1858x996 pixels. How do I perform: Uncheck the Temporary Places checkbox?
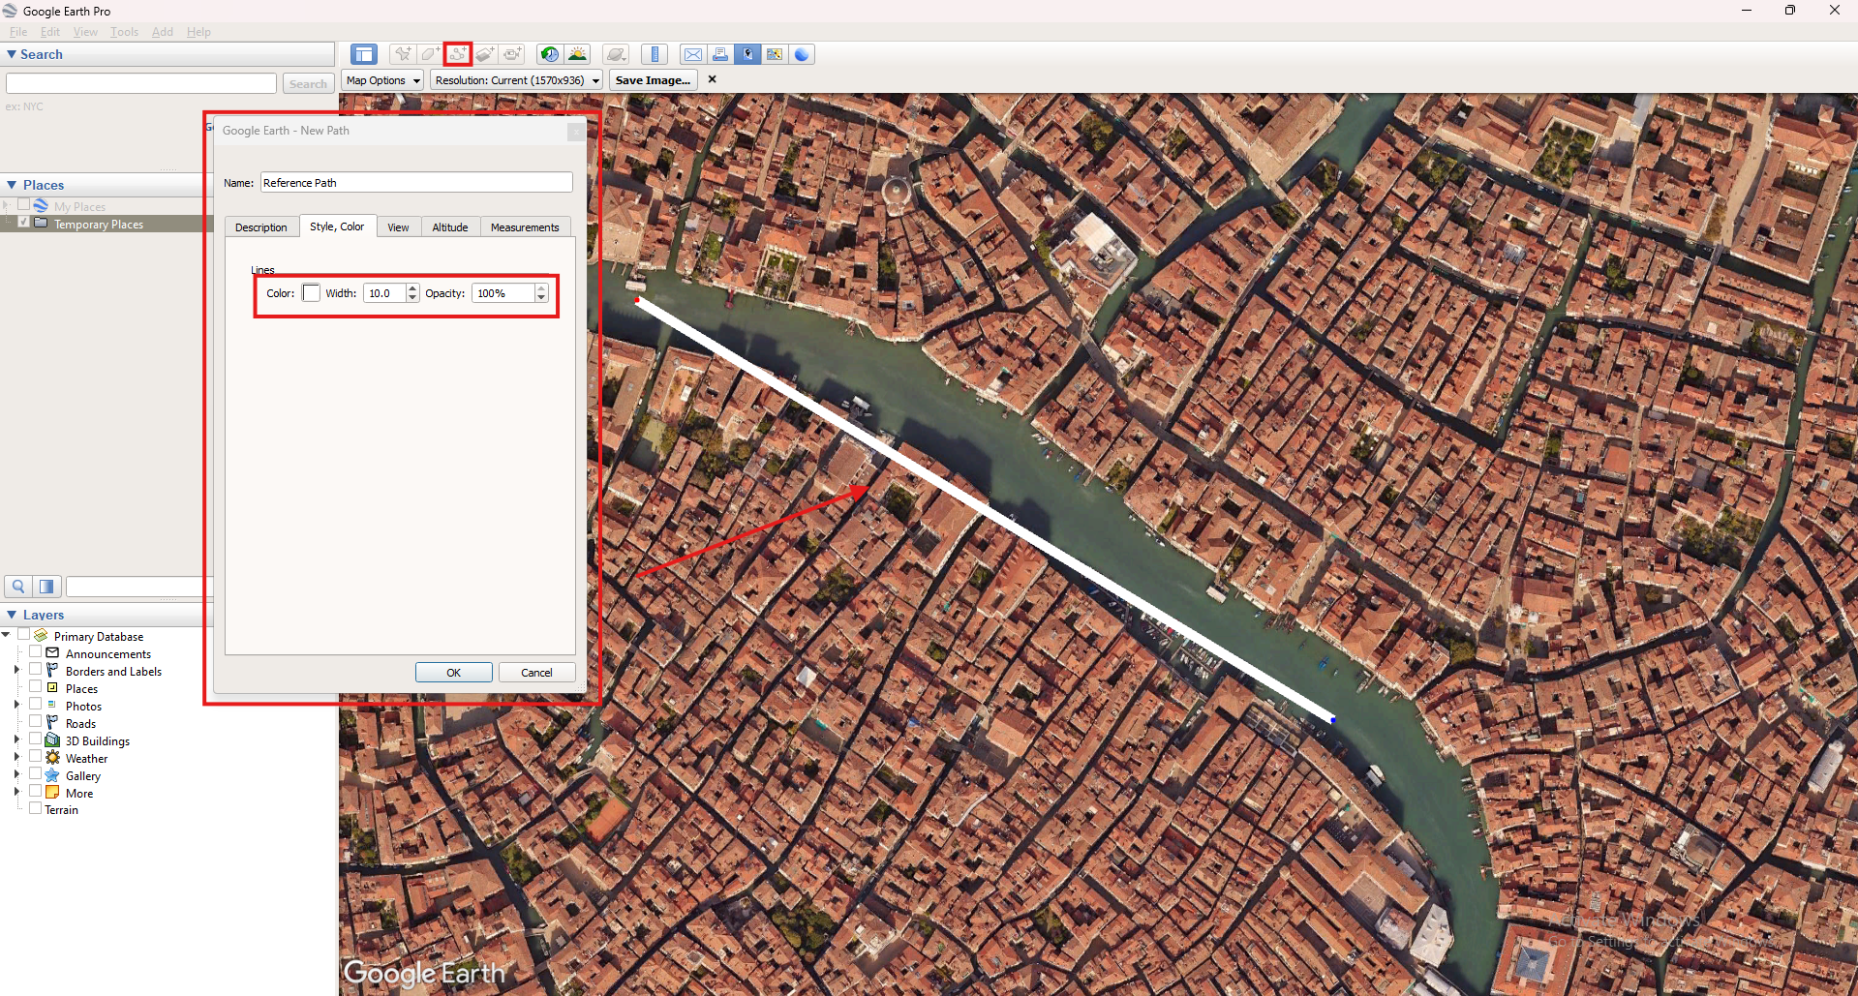[23, 223]
